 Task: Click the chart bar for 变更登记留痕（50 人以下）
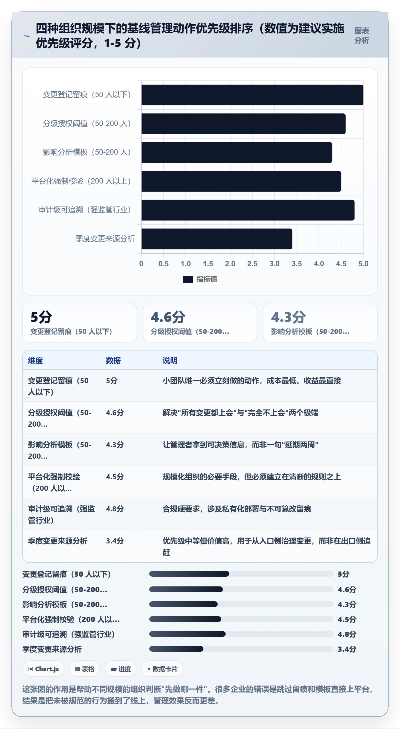(252, 95)
